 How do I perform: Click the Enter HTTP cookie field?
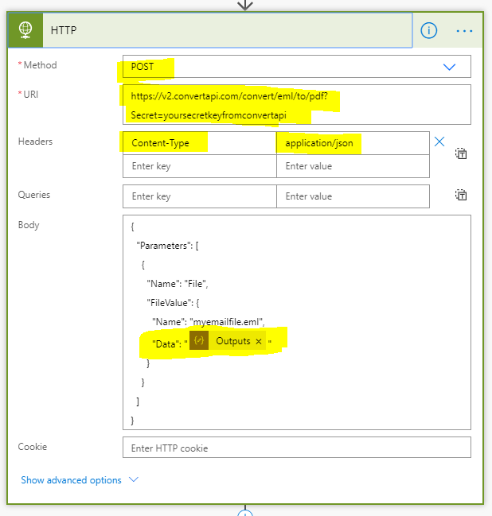coord(296,448)
